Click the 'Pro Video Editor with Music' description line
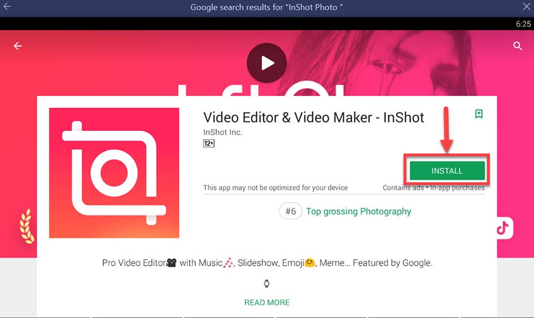The image size is (534, 318). (268, 263)
